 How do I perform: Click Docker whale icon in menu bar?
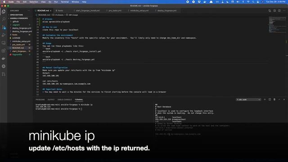click(x=205, y=2)
